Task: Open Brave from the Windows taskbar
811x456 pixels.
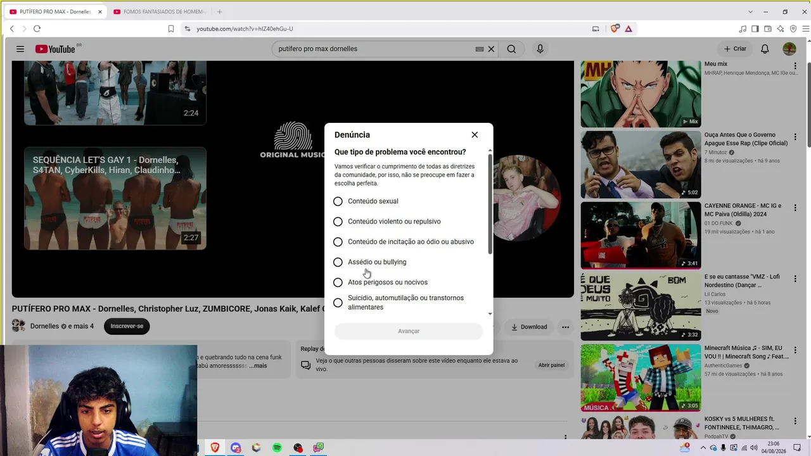Action: coord(215,448)
